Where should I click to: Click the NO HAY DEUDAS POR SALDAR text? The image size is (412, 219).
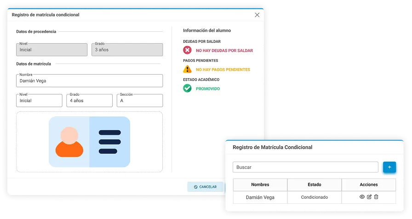coord(224,51)
